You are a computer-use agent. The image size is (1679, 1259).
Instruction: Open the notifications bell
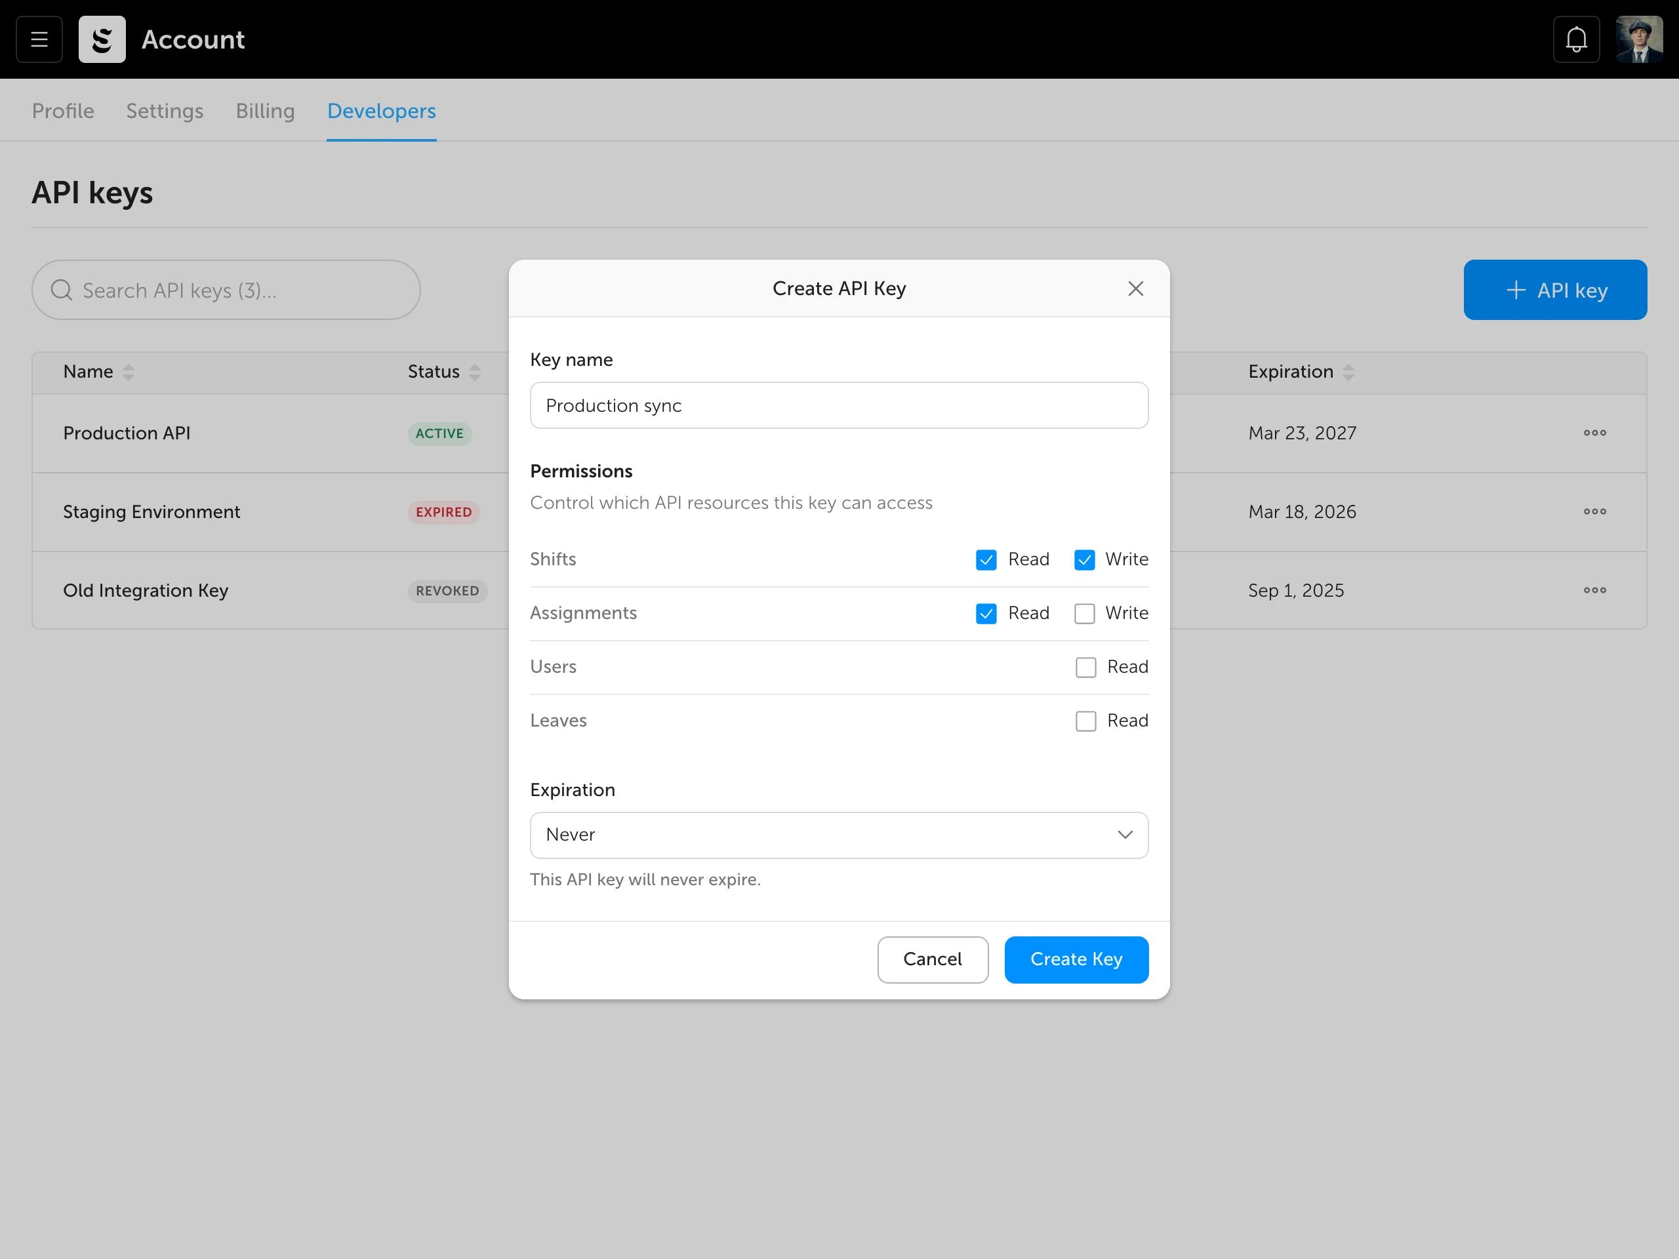1576,39
